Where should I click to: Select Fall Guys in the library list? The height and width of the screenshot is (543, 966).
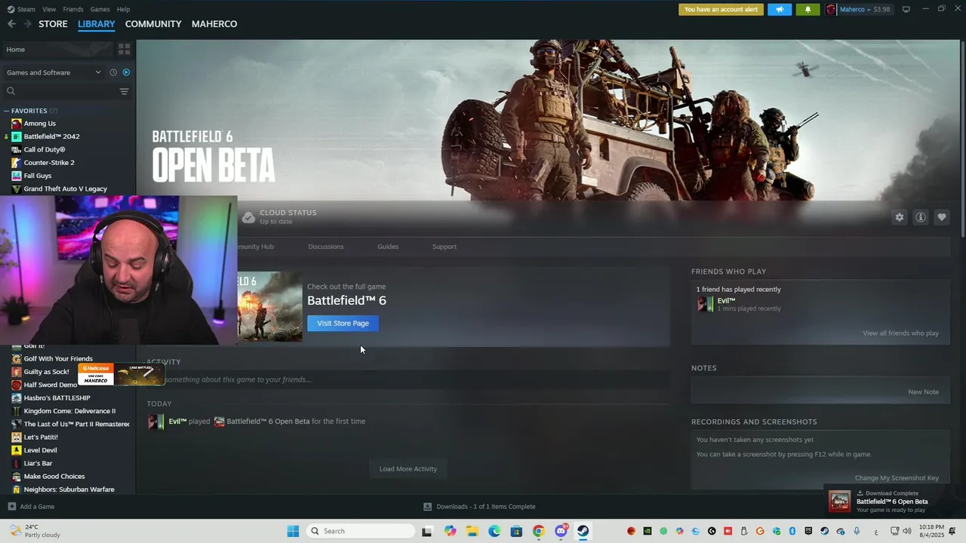(37, 176)
